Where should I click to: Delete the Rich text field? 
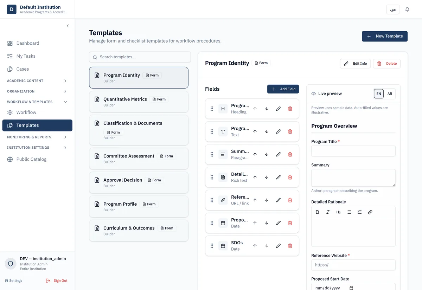tap(290, 177)
